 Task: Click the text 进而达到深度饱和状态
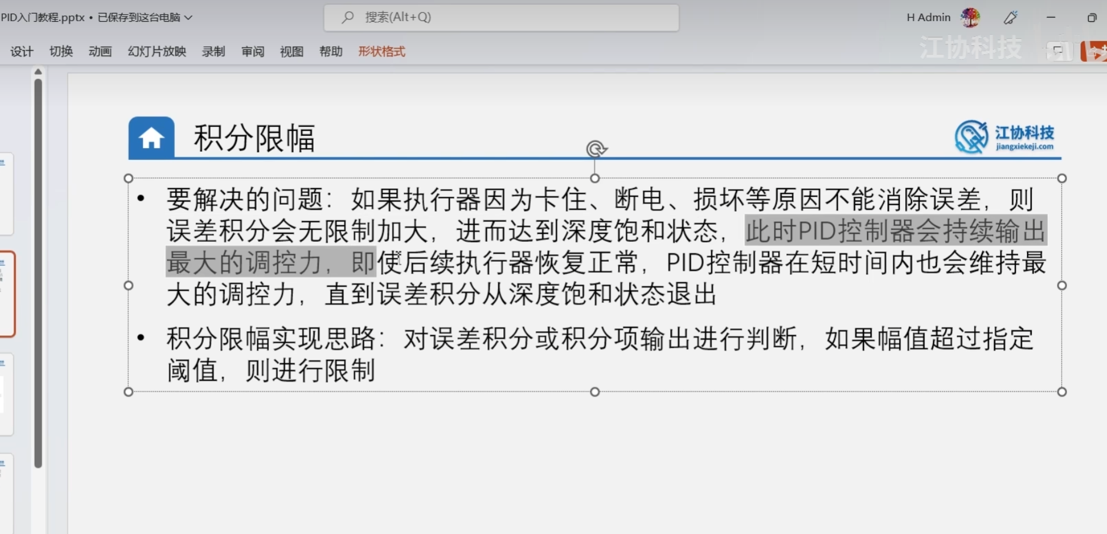(x=587, y=231)
